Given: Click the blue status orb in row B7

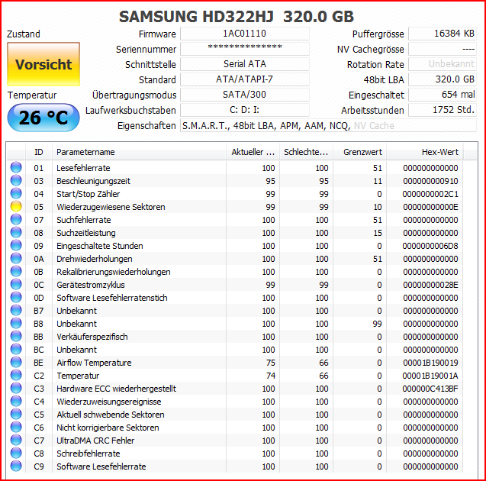Looking at the screenshot, I should pos(16,311).
